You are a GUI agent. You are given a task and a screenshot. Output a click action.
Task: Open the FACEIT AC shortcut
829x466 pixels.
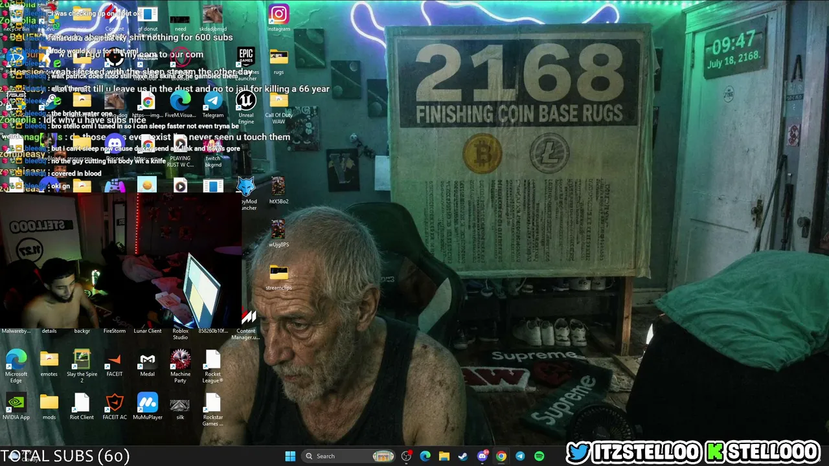115,407
